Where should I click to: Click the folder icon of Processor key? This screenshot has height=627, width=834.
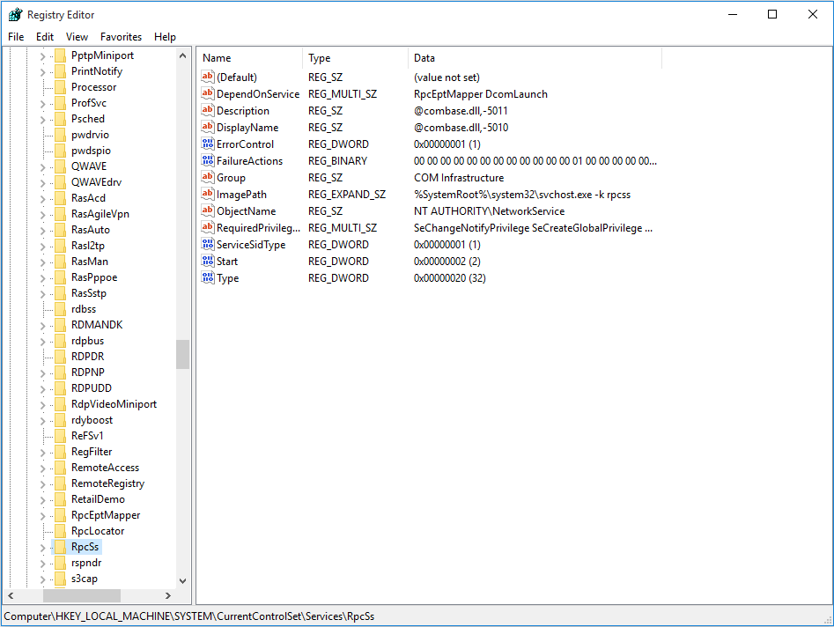[x=61, y=86]
